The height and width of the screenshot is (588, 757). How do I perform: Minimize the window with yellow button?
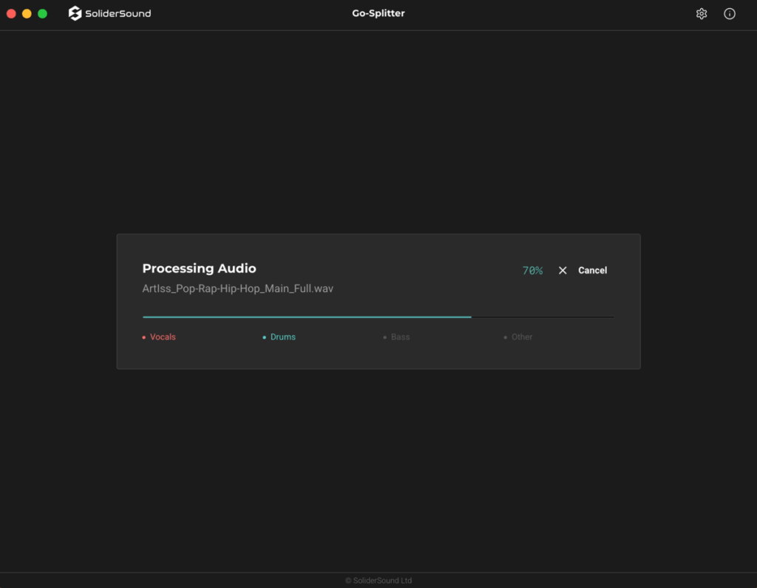[27, 13]
